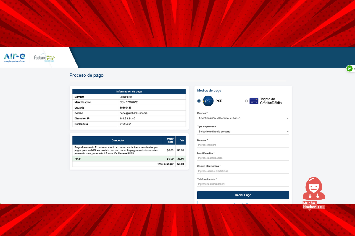The width and height of the screenshot is (355, 236).
Task: Click the "Correo" row label in payment info
Action: (79, 113)
